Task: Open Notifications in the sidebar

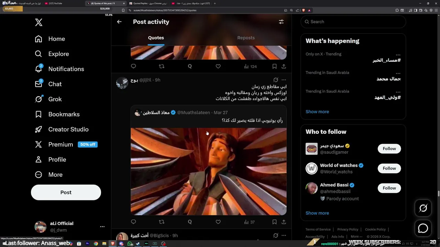Action: tap(59, 69)
